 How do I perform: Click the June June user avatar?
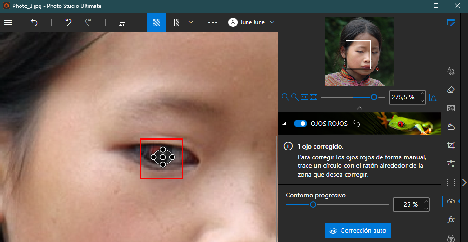tap(233, 22)
